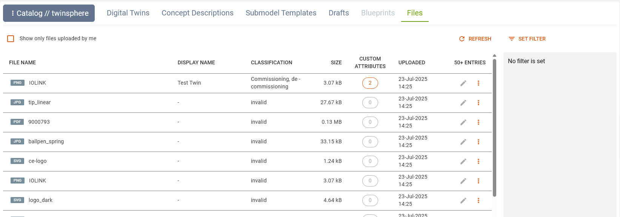The image size is (620, 217).
Task: Click the pencil icon on the 9000793 row
Action: tap(463, 122)
